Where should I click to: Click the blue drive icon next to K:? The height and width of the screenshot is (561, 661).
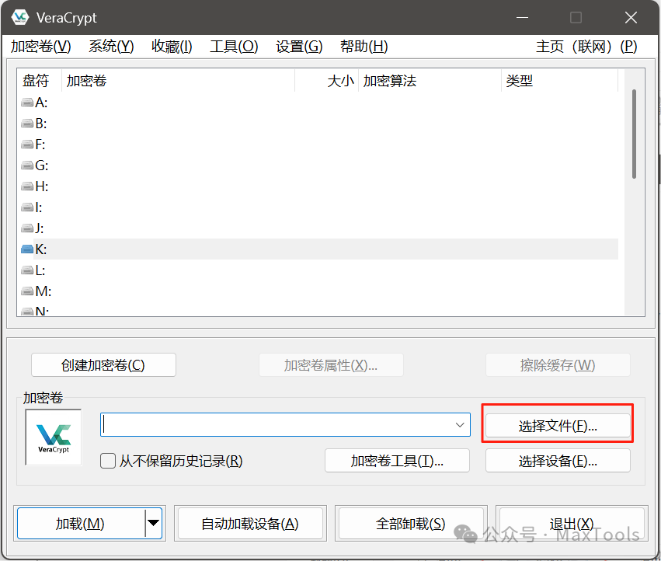click(27, 249)
